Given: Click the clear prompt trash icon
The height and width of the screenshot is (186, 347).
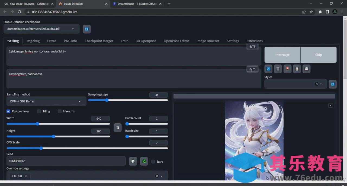Looking at the screenshot, I should 278,69.
